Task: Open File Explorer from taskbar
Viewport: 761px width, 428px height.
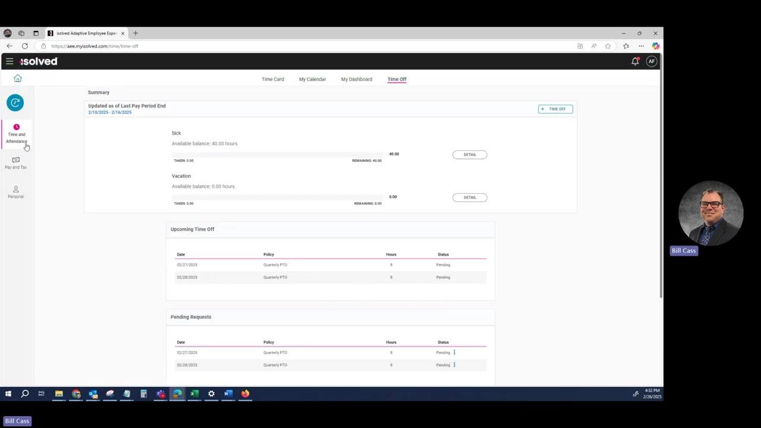Action: click(x=59, y=394)
